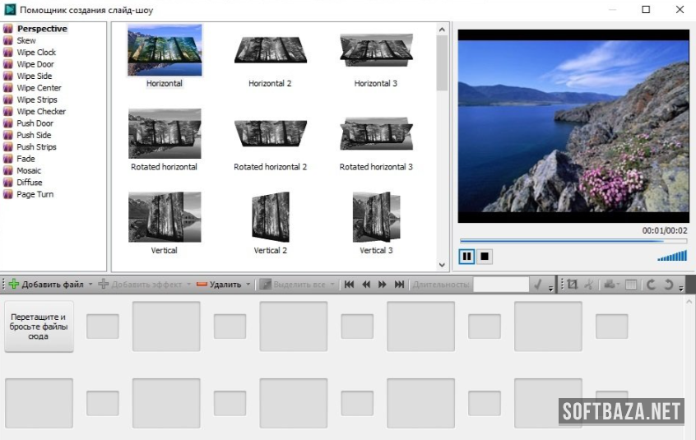The height and width of the screenshot is (440, 696).
Task: Click the step forward toolbar icon
Action: pyautogui.click(x=383, y=285)
